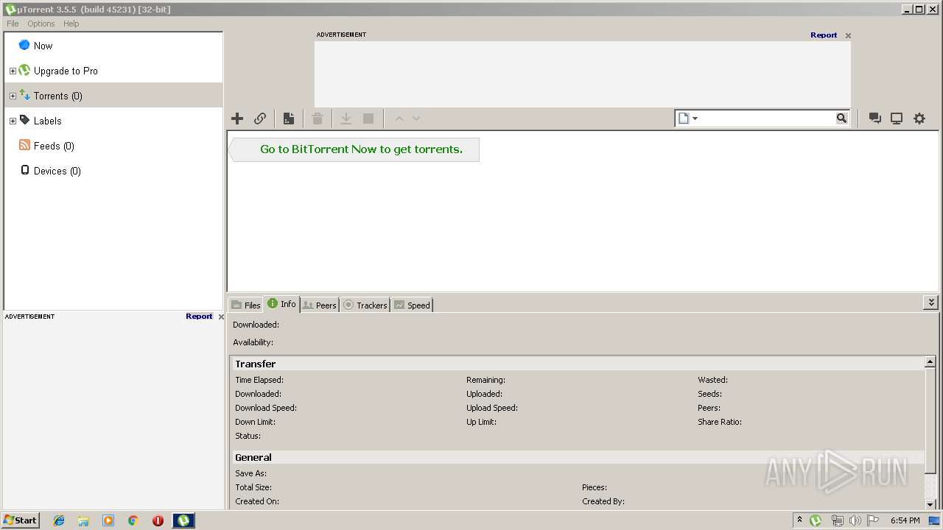Click the Start download arrow icon
943x530 pixels.
click(x=346, y=119)
